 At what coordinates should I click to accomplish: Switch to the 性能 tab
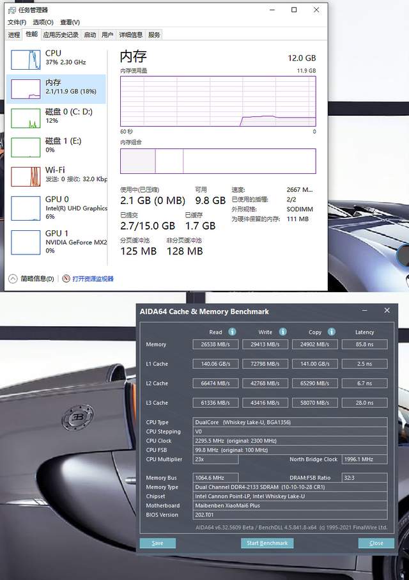31,34
